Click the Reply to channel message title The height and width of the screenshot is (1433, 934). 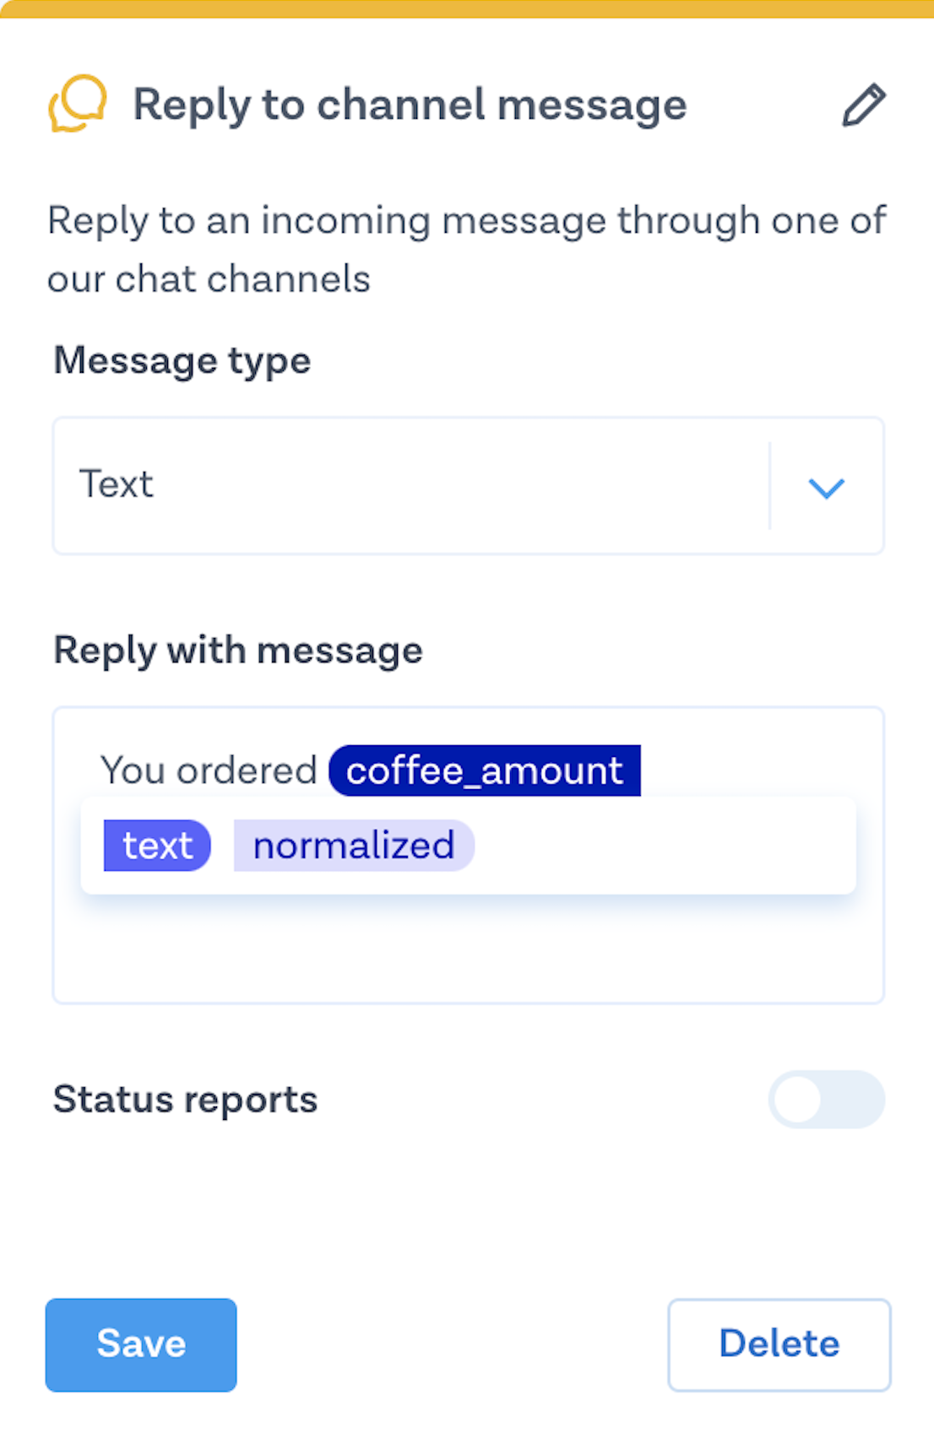(410, 105)
